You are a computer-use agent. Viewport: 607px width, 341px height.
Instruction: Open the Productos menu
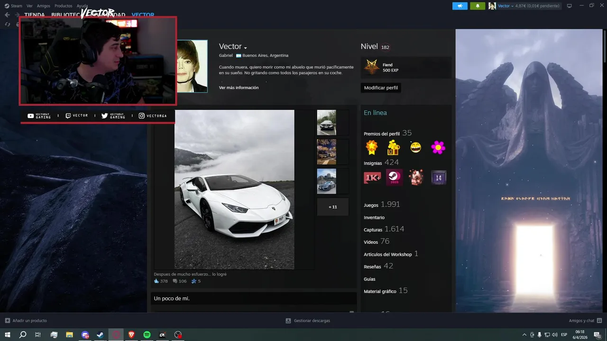[64, 6]
